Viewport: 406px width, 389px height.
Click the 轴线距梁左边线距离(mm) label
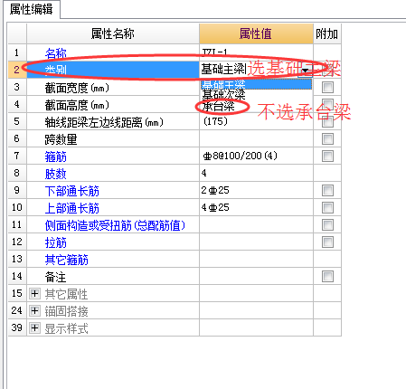[x=104, y=122]
